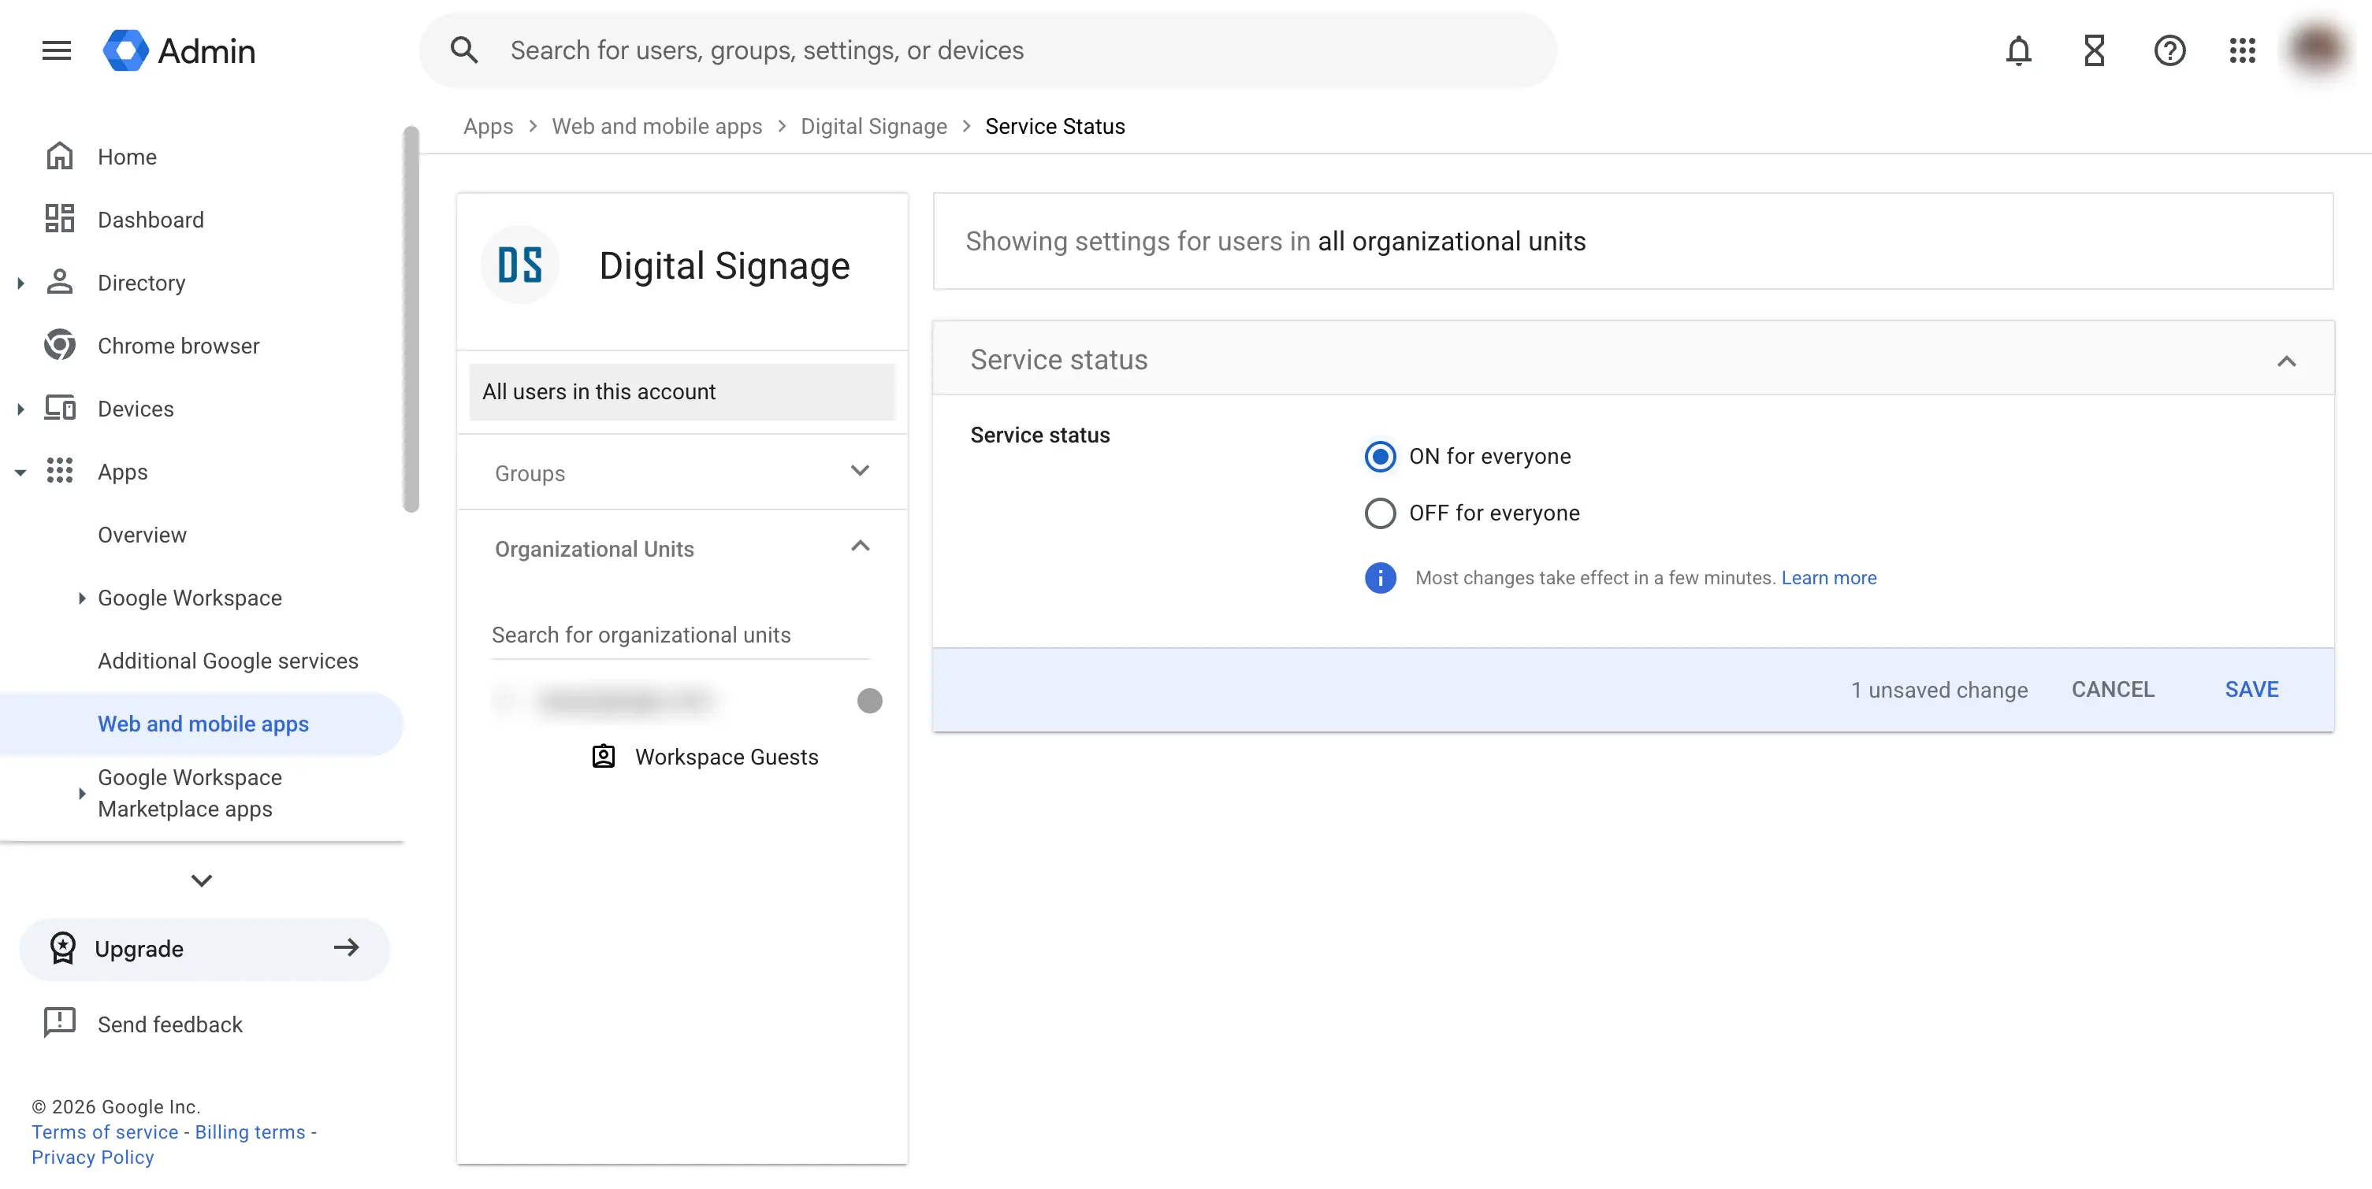Expand the Devices menu arrow
Screen dimensions: 2372x1189
(20, 409)
